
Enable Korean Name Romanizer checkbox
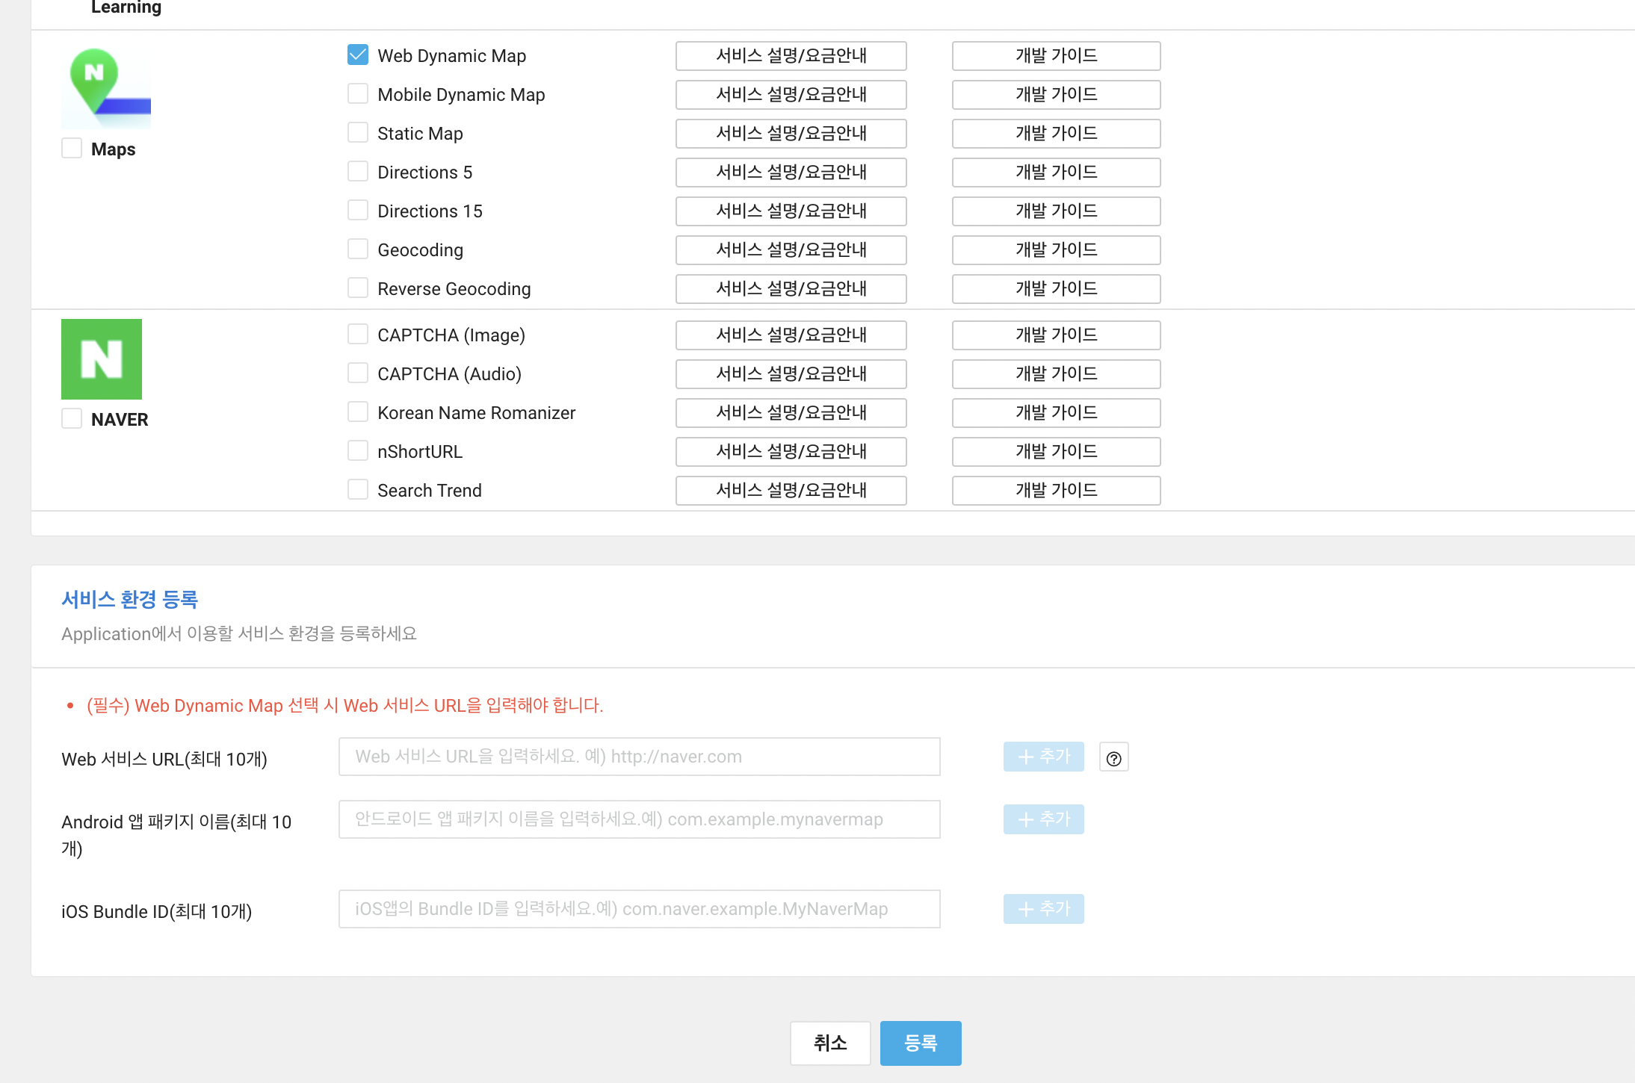tap(358, 412)
